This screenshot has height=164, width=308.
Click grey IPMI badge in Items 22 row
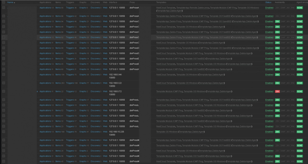pyautogui.click(x=293, y=91)
